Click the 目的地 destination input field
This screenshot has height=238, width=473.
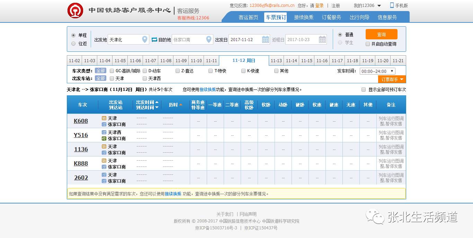(x=188, y=40)
